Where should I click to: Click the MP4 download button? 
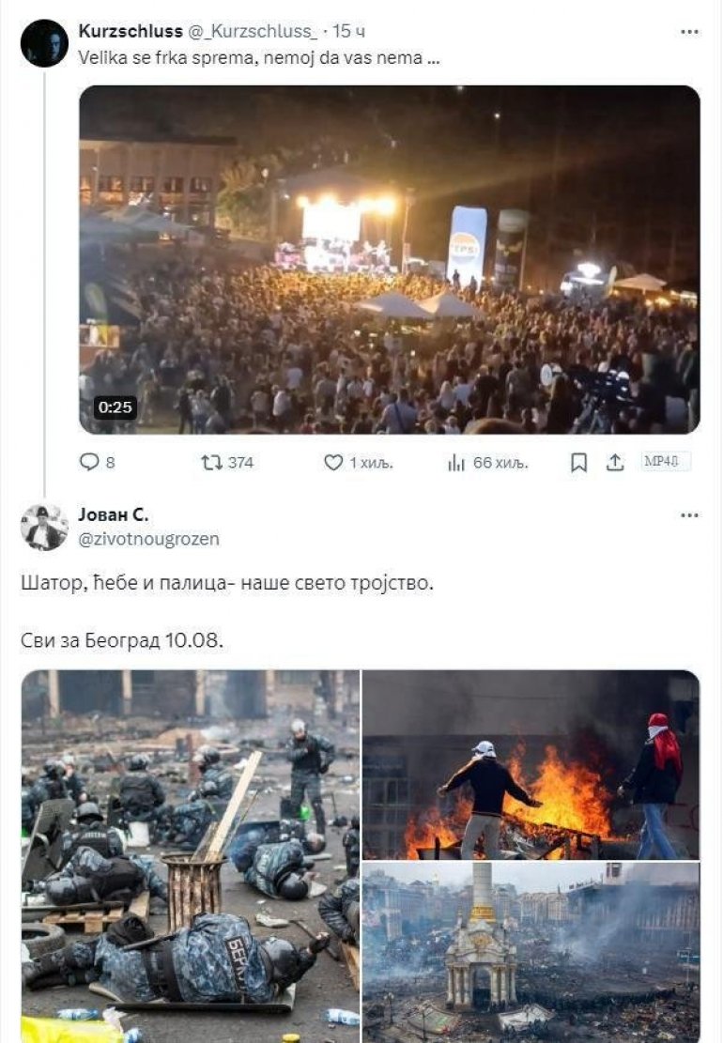tap(666, 462)
